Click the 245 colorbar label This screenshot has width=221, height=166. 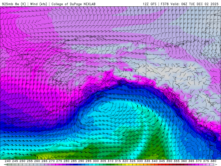point(15,161)
